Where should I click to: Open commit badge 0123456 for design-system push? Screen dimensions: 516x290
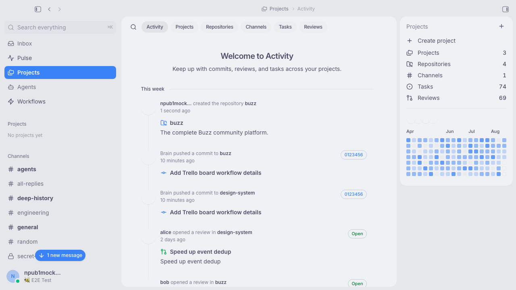pos(354,194)
